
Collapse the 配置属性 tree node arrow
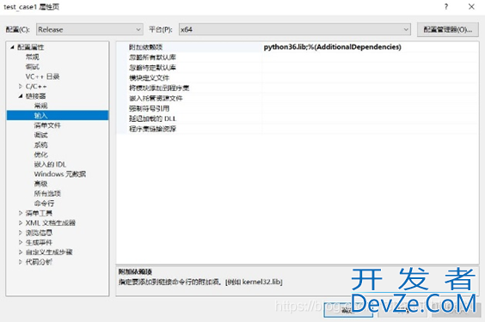[x=12, y=47]
